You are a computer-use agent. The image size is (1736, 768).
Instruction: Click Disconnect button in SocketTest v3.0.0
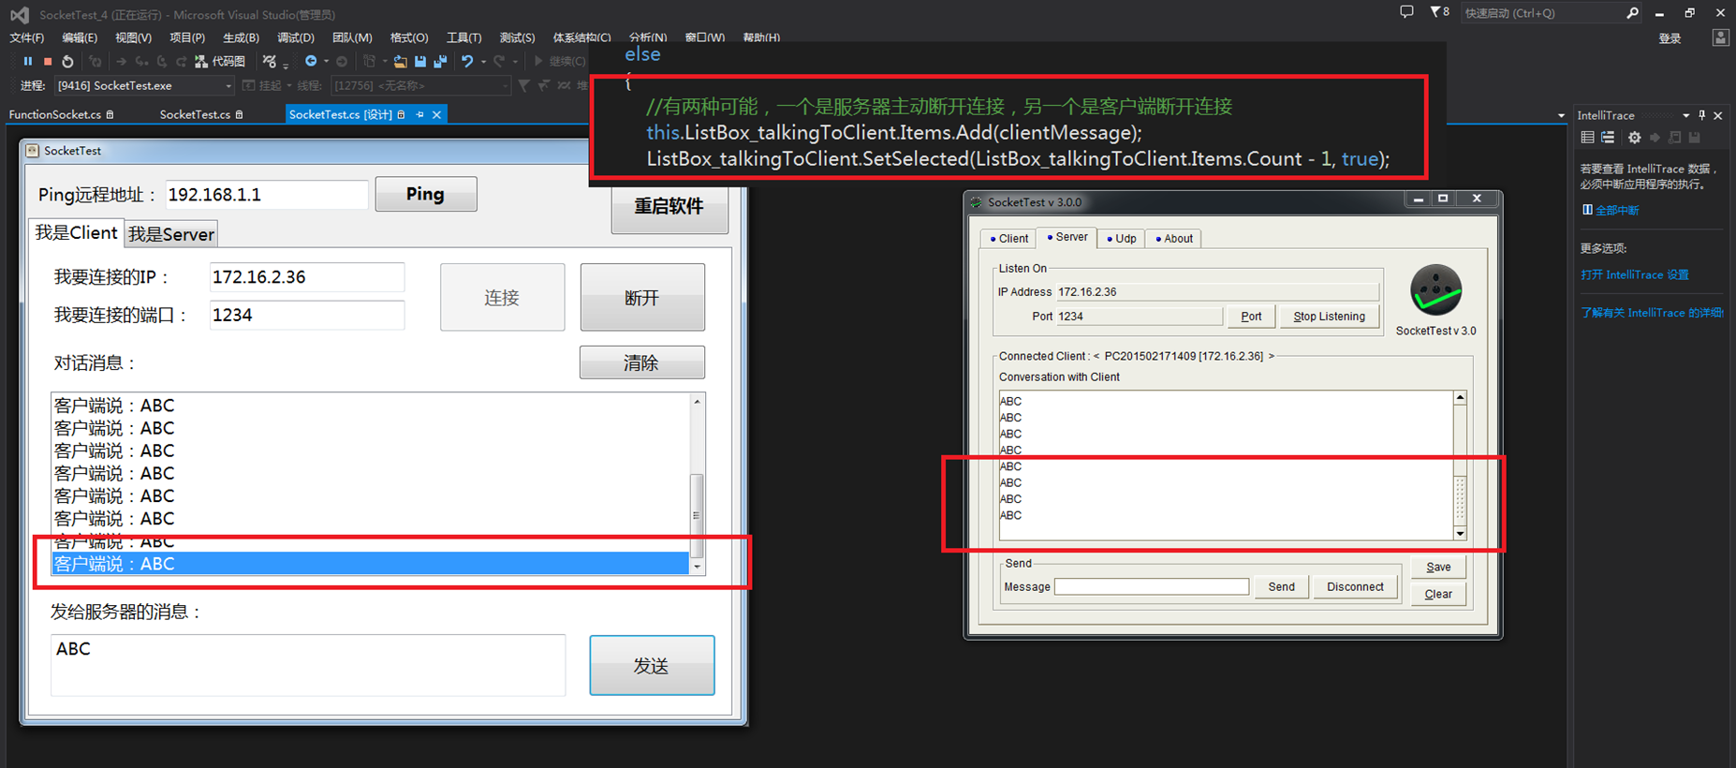1355,587
